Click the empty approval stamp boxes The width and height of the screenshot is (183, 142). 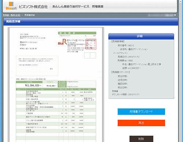click(90, 55)
